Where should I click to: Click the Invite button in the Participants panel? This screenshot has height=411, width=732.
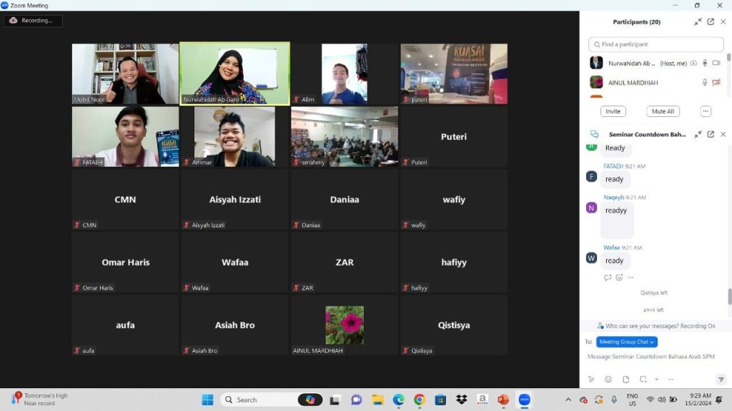[613, 111]
